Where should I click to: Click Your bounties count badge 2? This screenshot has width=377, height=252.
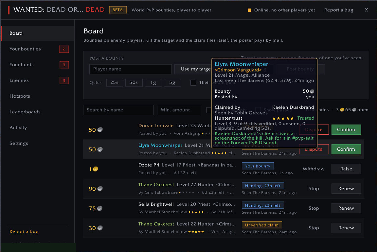point(64,49)
